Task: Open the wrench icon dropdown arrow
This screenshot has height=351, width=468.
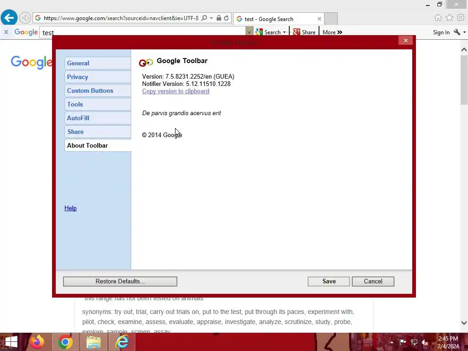Action: 464,32
